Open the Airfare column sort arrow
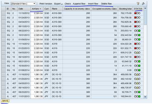152x104 pixels. (40, 9)
